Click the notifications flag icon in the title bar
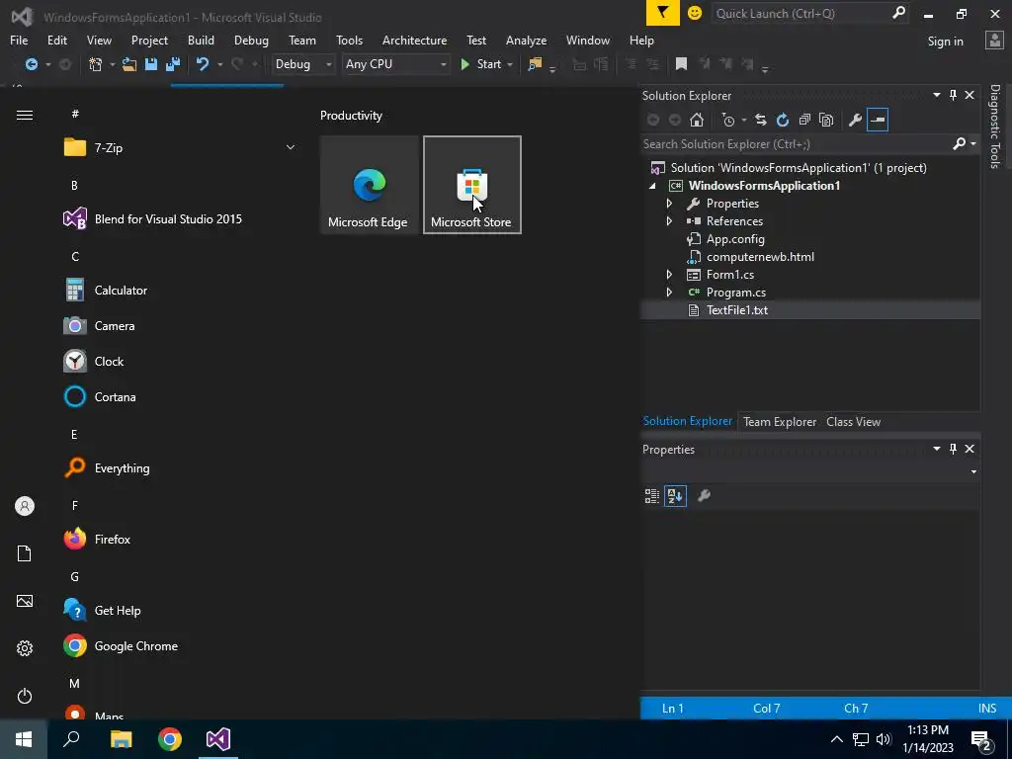The height and width of the screenshot is (759, 1012). (663, 13)
